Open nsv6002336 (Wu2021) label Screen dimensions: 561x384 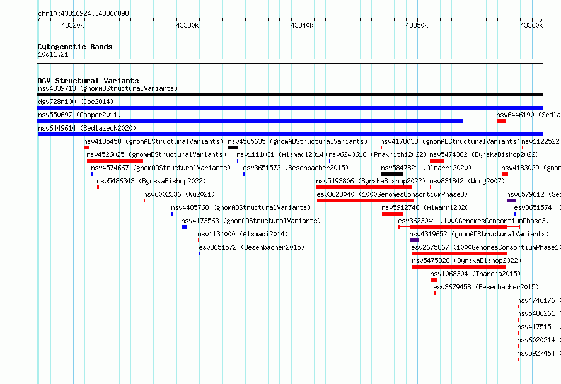(179, 194)
